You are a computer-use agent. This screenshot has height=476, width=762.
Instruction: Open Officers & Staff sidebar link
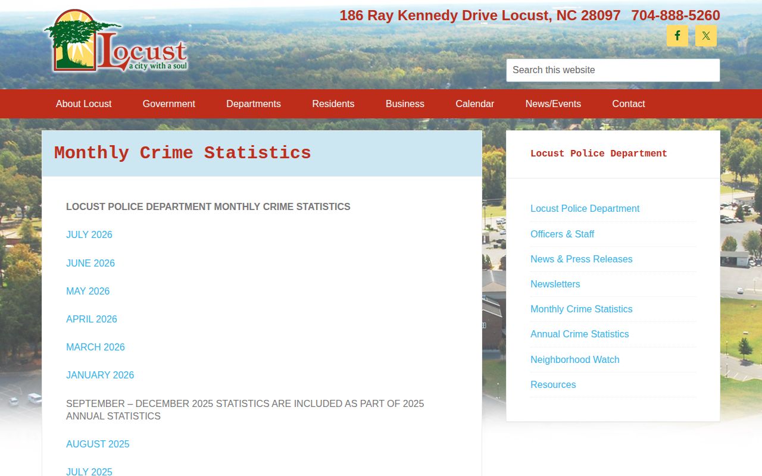(562, 234)
